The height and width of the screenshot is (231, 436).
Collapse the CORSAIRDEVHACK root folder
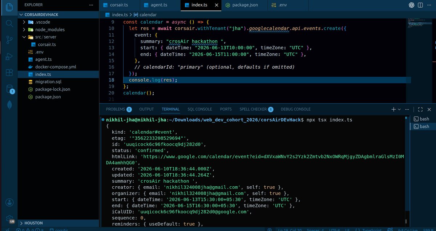point(58,14)
